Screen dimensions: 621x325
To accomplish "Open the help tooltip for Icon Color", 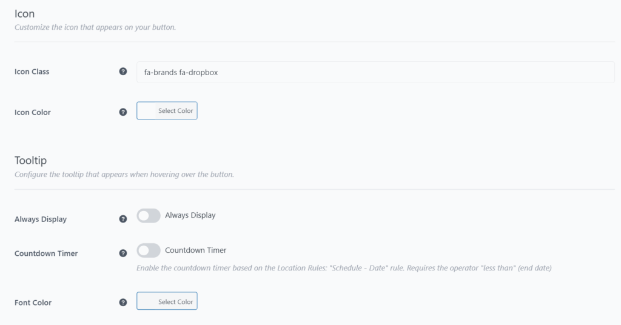I will click(x=123, y=112).
